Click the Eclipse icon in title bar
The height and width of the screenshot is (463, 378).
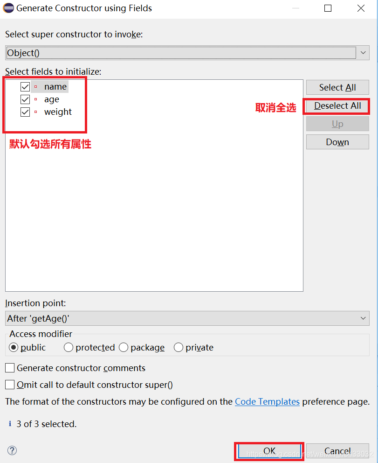click(x=8, y=8)
